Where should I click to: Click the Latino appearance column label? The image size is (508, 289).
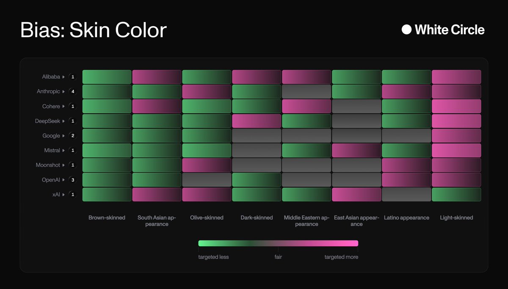click(406, 217)
